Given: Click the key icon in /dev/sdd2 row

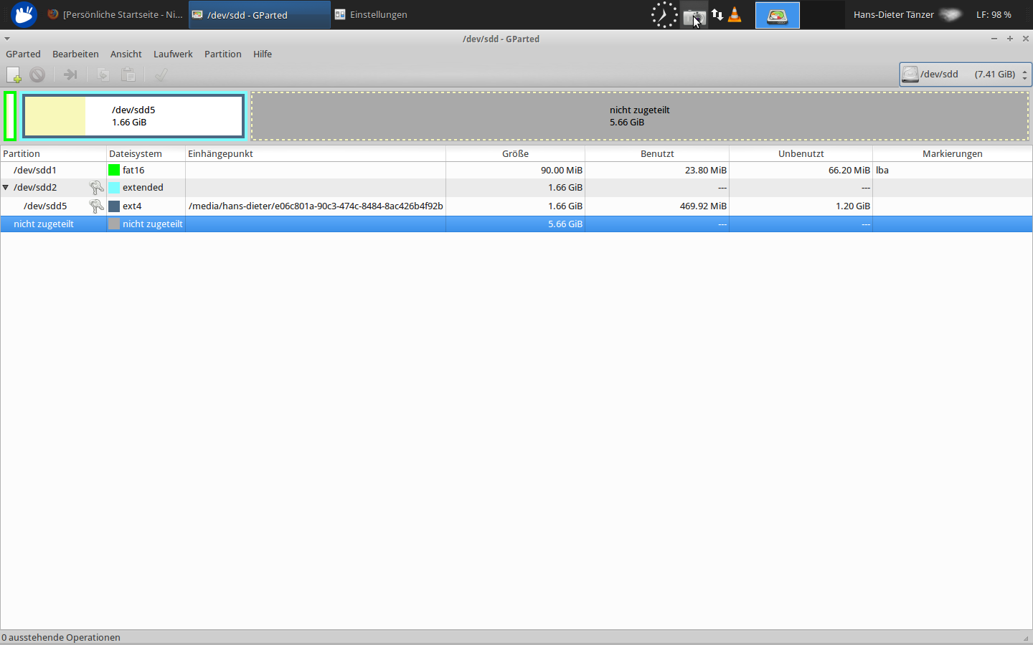Looking at the screenshot, I should (96, 188).
